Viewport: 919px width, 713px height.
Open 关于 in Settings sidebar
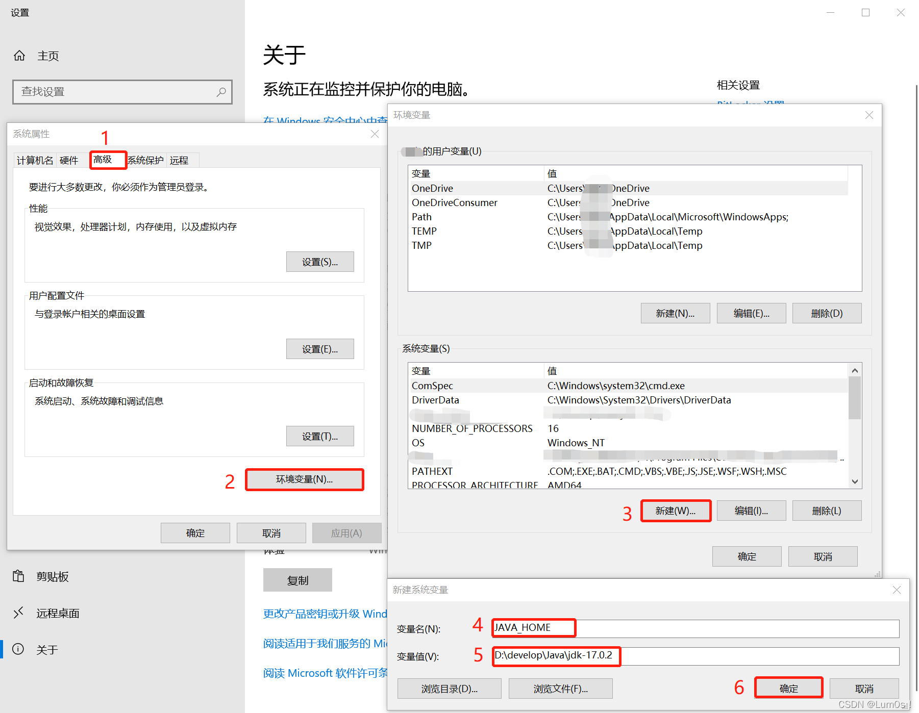pos(47,649)
